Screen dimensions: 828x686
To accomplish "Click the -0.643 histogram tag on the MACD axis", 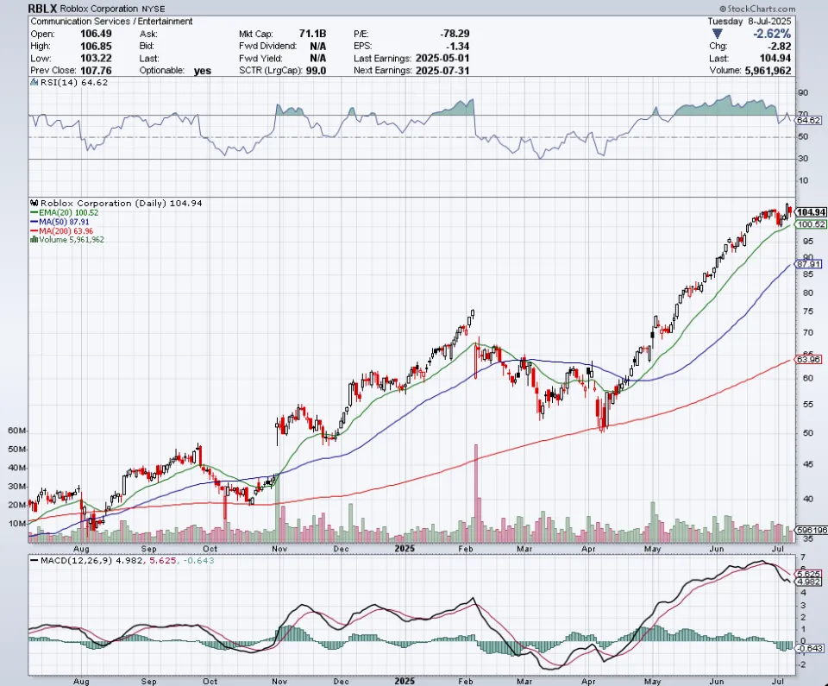I will pos(808,649).
